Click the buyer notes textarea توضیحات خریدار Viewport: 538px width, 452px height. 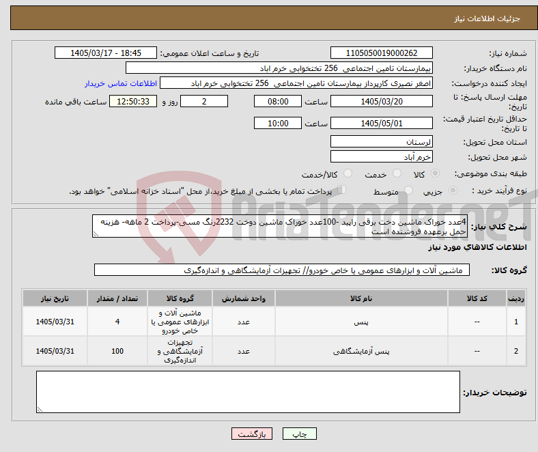click(x=248, y=392)
